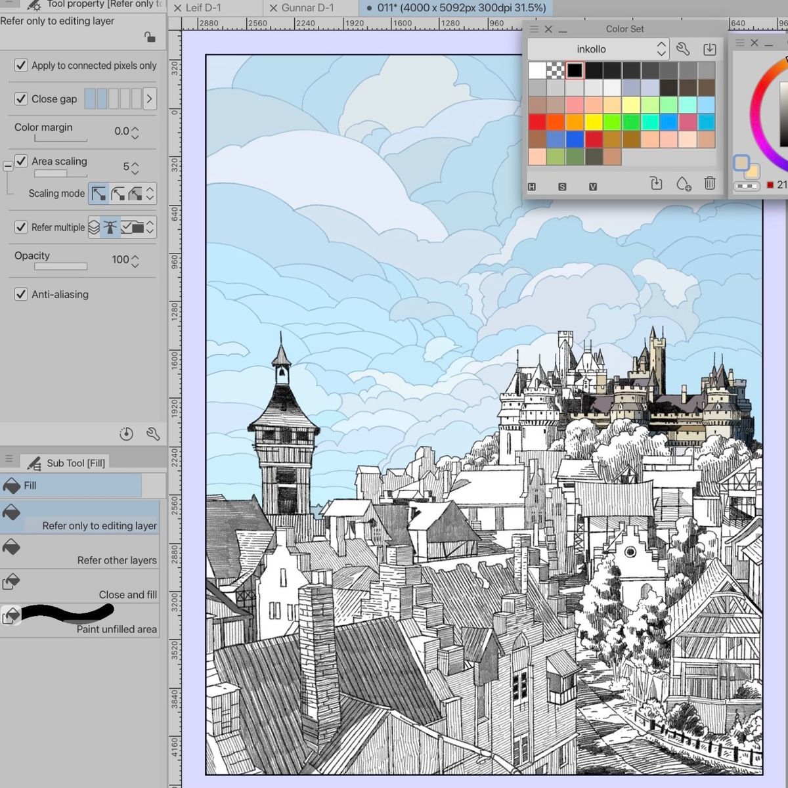Image resolution: width=788 pixels, height=788 pixels.
Task: Close the Color Wheel panel
Action: coord(755,43)
